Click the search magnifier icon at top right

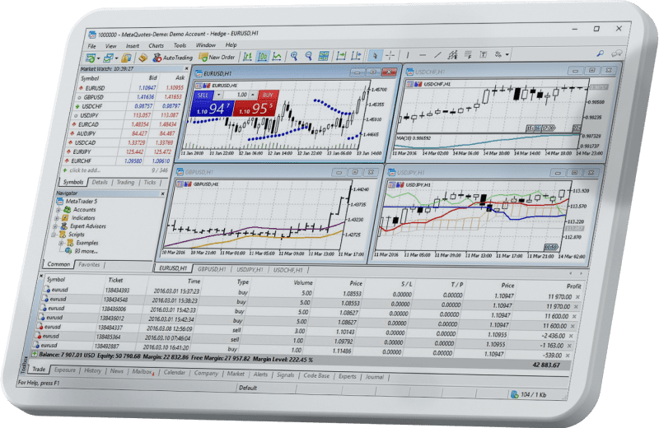click(601, 54)
